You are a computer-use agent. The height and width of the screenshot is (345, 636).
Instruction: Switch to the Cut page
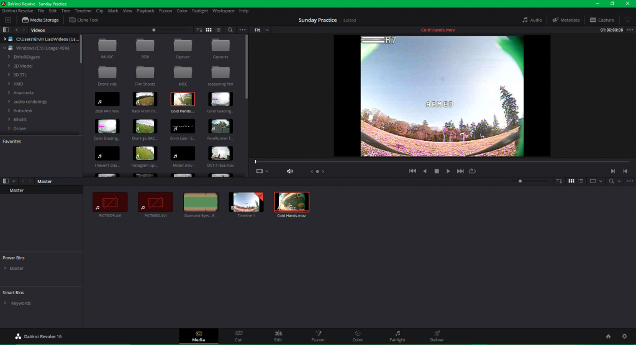coord(238,336)
